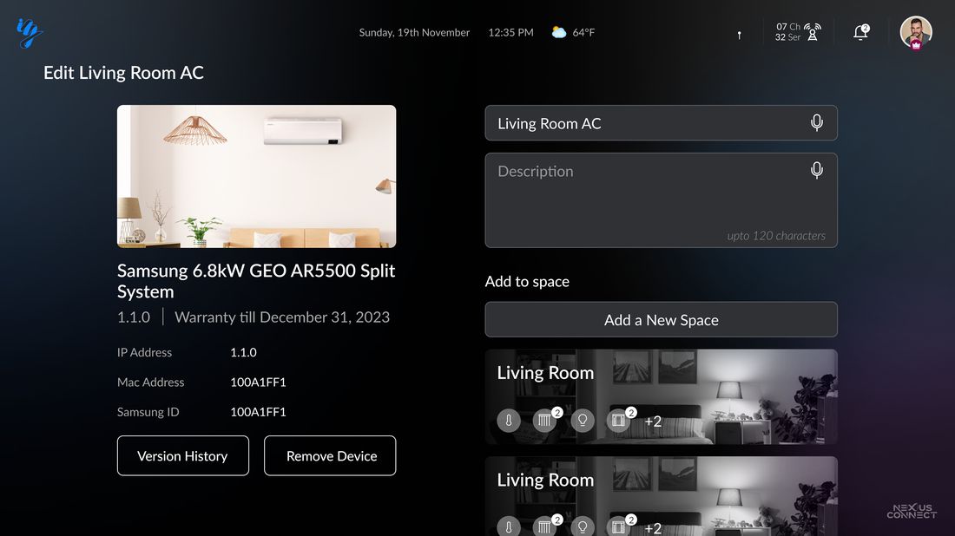Click the 07 Ch channel count
The width and height of the screenshot is (955, 536).
pyautogui.click(x=788, y=27)
